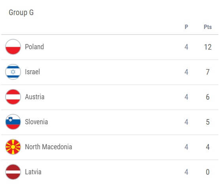
Task: Open the Slovenia team link
Action: (36, 122)
